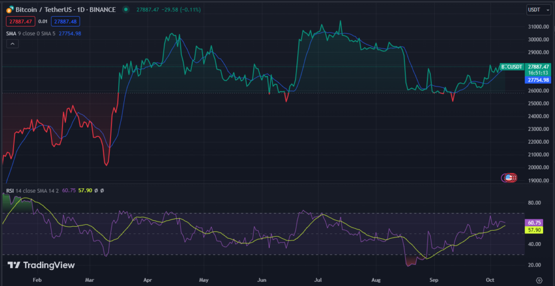Click the Oct label on time axis
Image resolution: width=555 pixels, height=286 pixels.
491,280
